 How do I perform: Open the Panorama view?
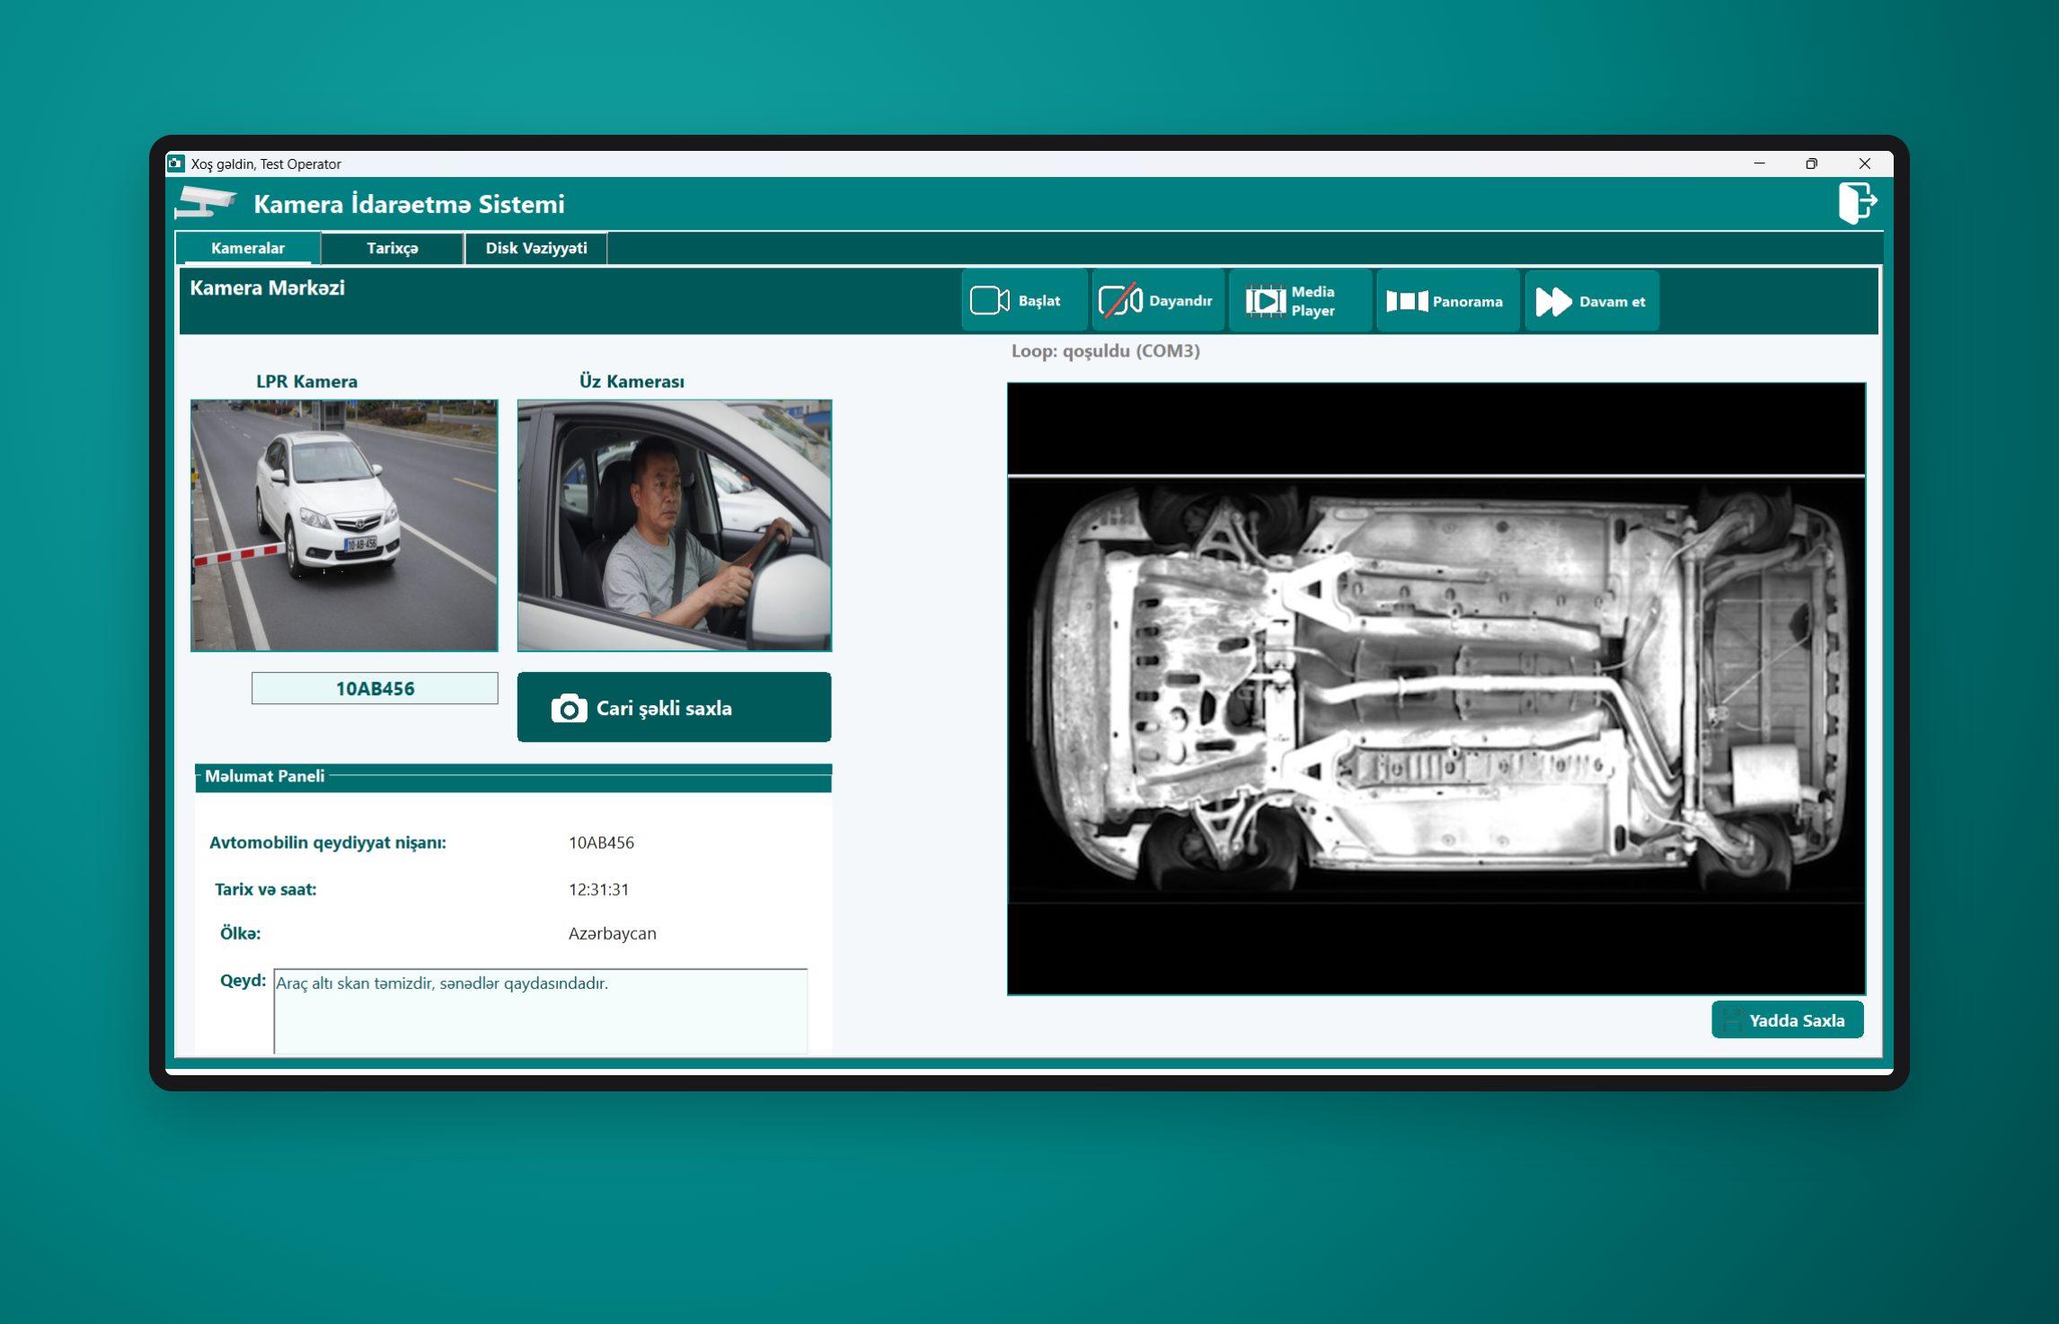coord(1447,301)
